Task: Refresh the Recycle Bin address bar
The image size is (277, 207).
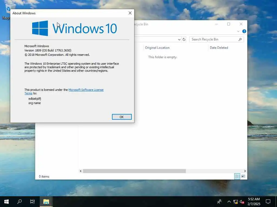Action: [x=184, y=39]
